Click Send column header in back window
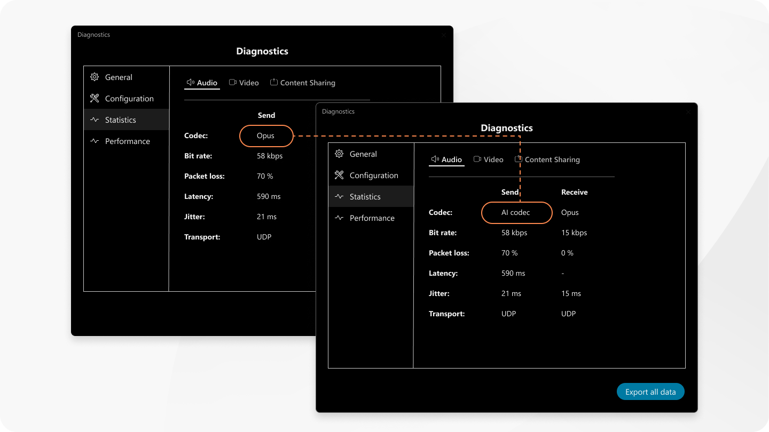 point(266,115)
